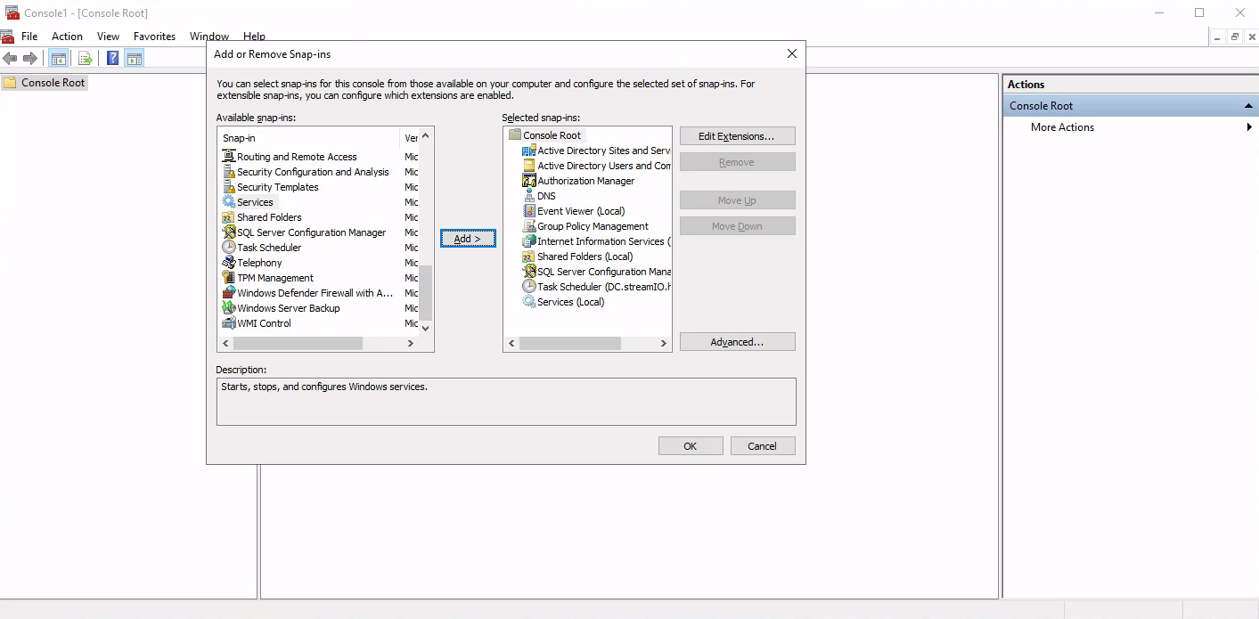Viewport: 1259px width, 619px height.
Task: Click the Move Down button
Action: click(737, 226)
